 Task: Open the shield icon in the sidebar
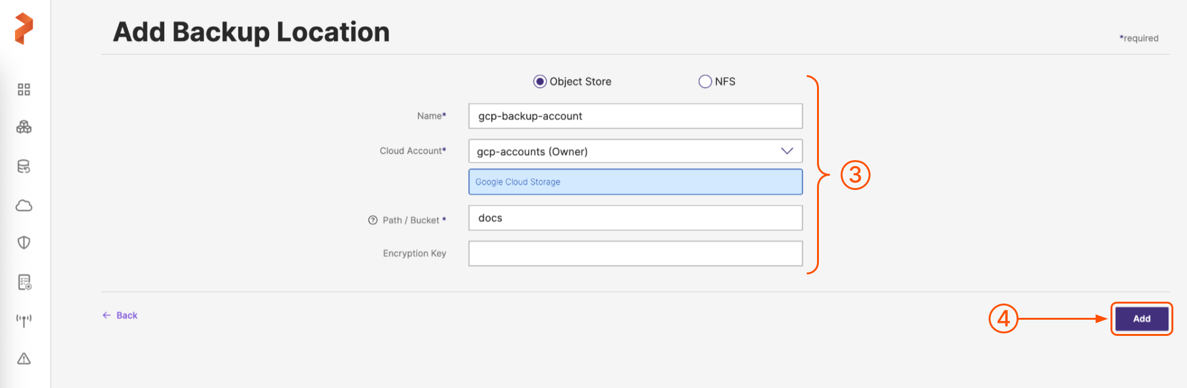point(24,243)
